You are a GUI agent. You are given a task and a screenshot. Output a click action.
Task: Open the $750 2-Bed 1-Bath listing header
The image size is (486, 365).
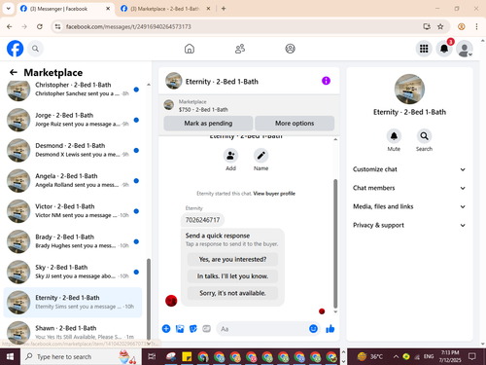click(x=249, y=106)
